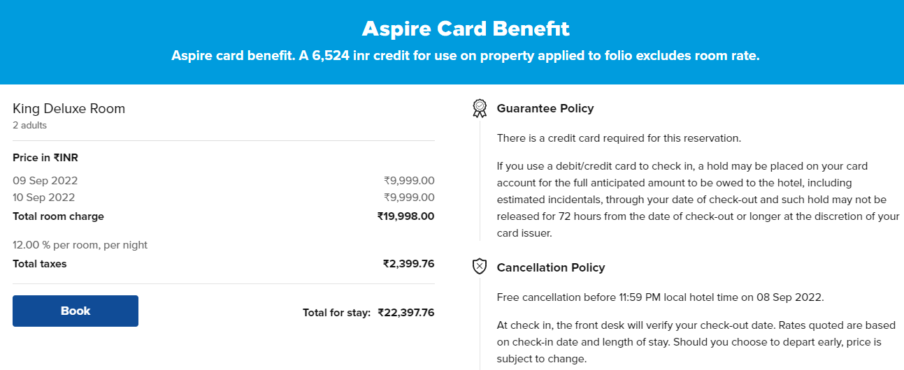The height and width of the screenshot is (370, 904).
Task: Click the free cancellation deadline text
Action: point(661,297)
